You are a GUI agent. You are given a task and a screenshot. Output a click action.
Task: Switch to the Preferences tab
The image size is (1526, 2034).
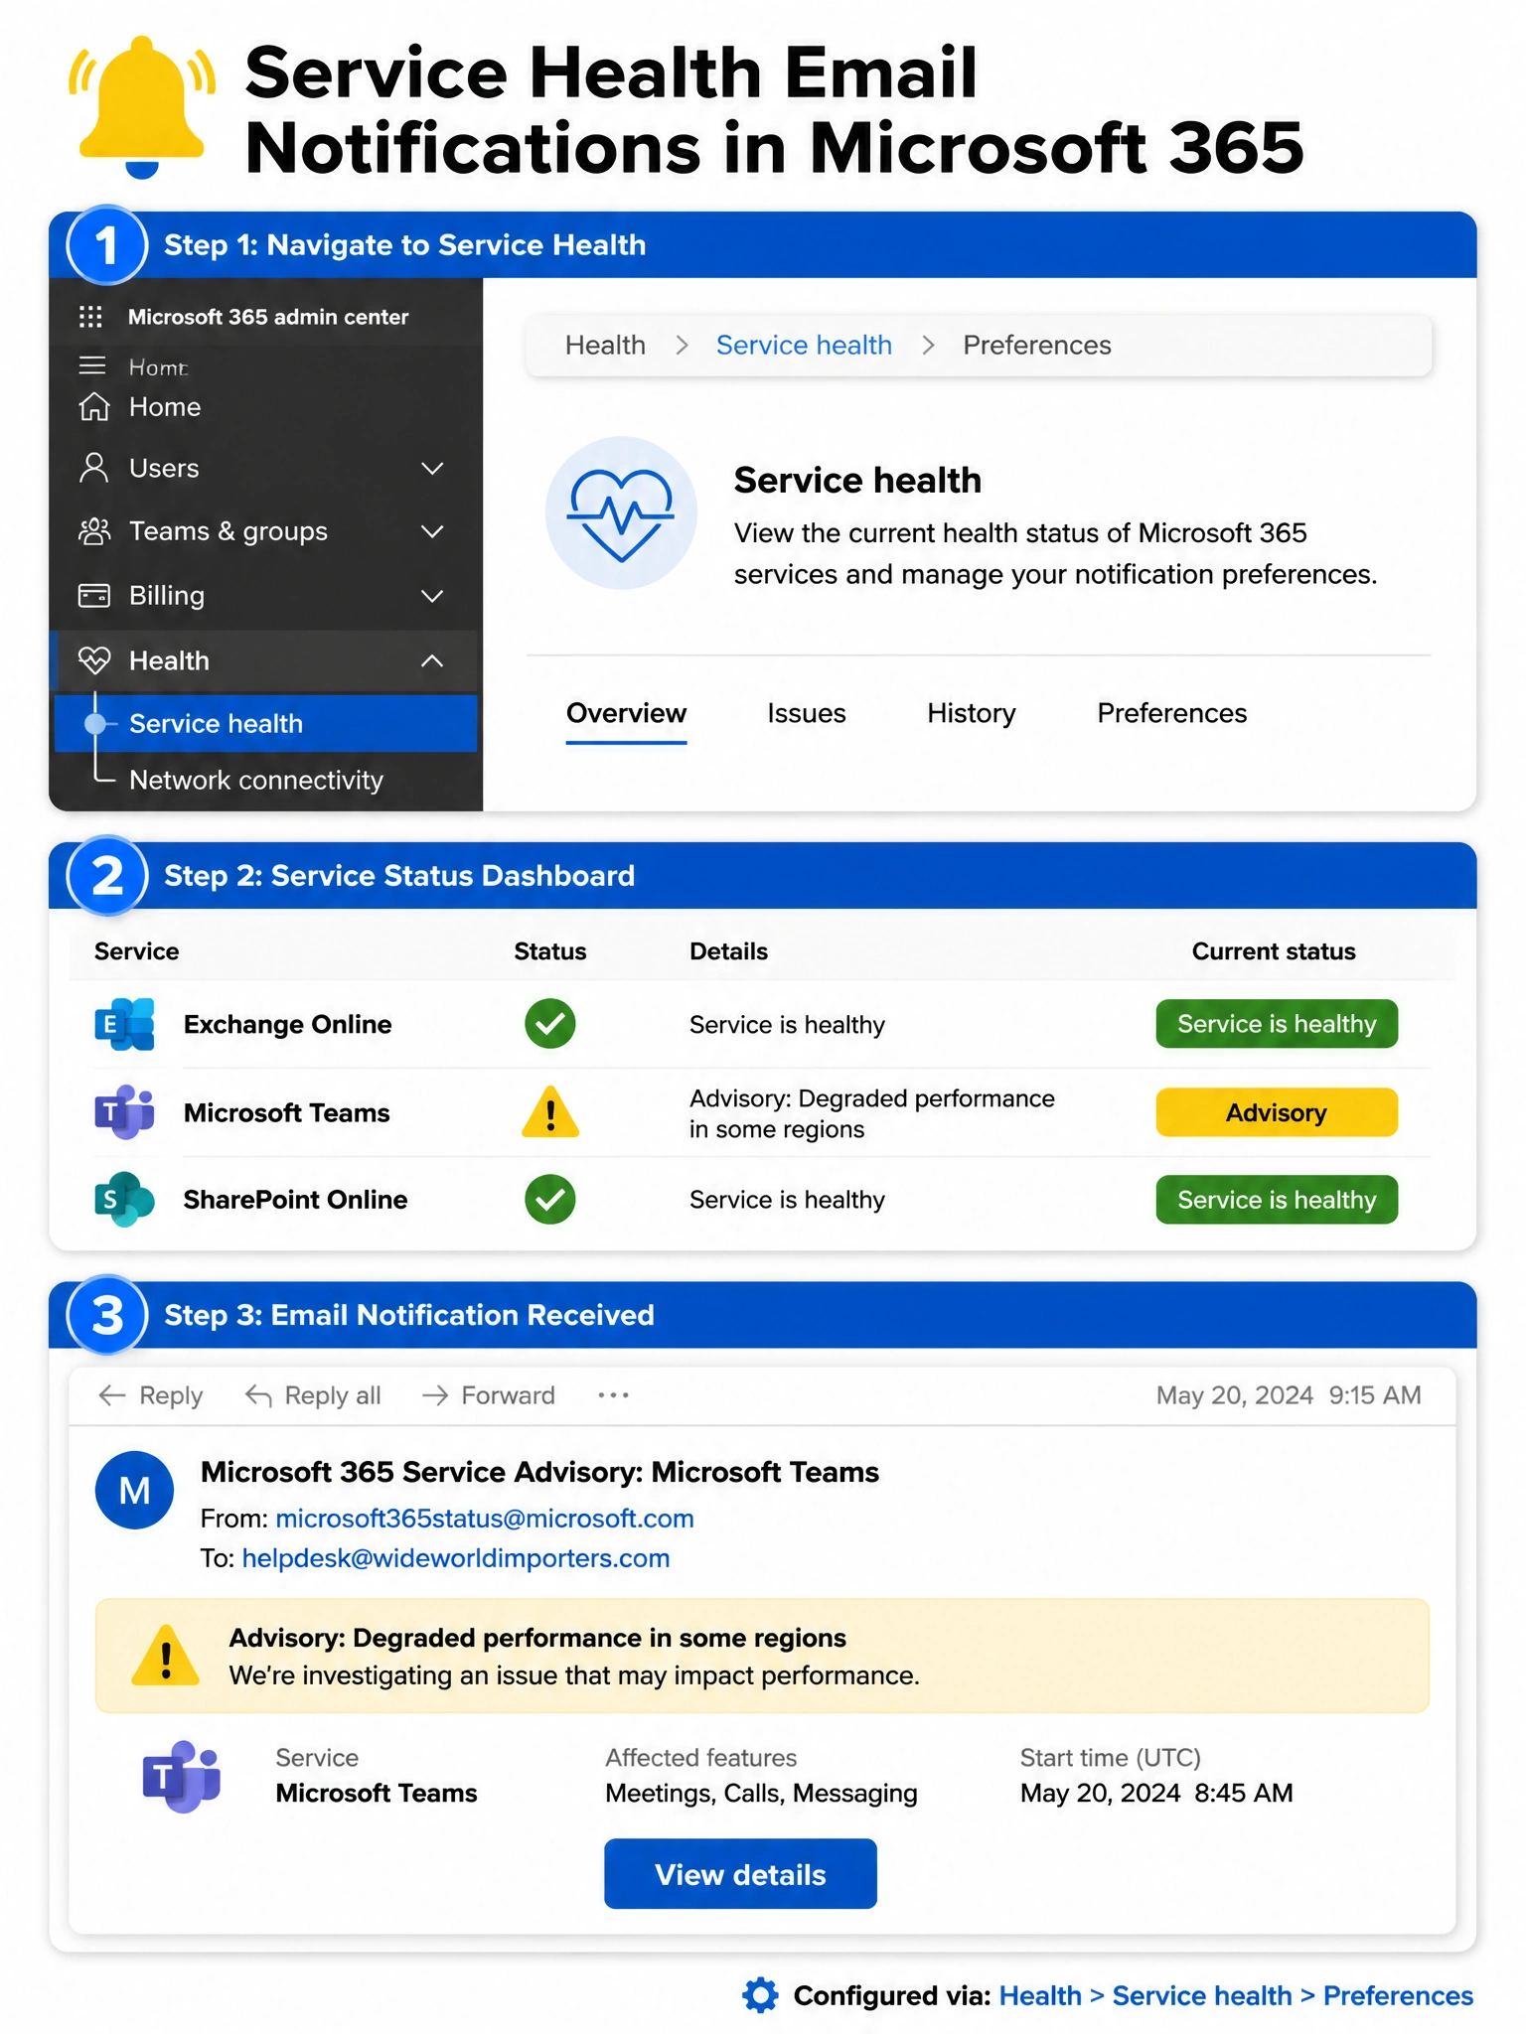[x=1171, y=713]
